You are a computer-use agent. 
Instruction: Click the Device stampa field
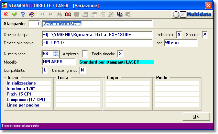(x=97, y=35)
